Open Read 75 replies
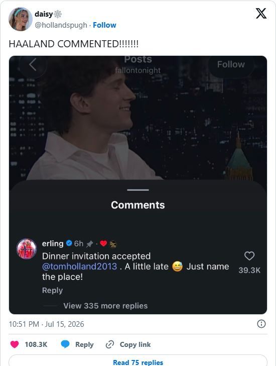The height and width of the screenshot is (366, 276). pyautogui.click(x=138, y=362)
